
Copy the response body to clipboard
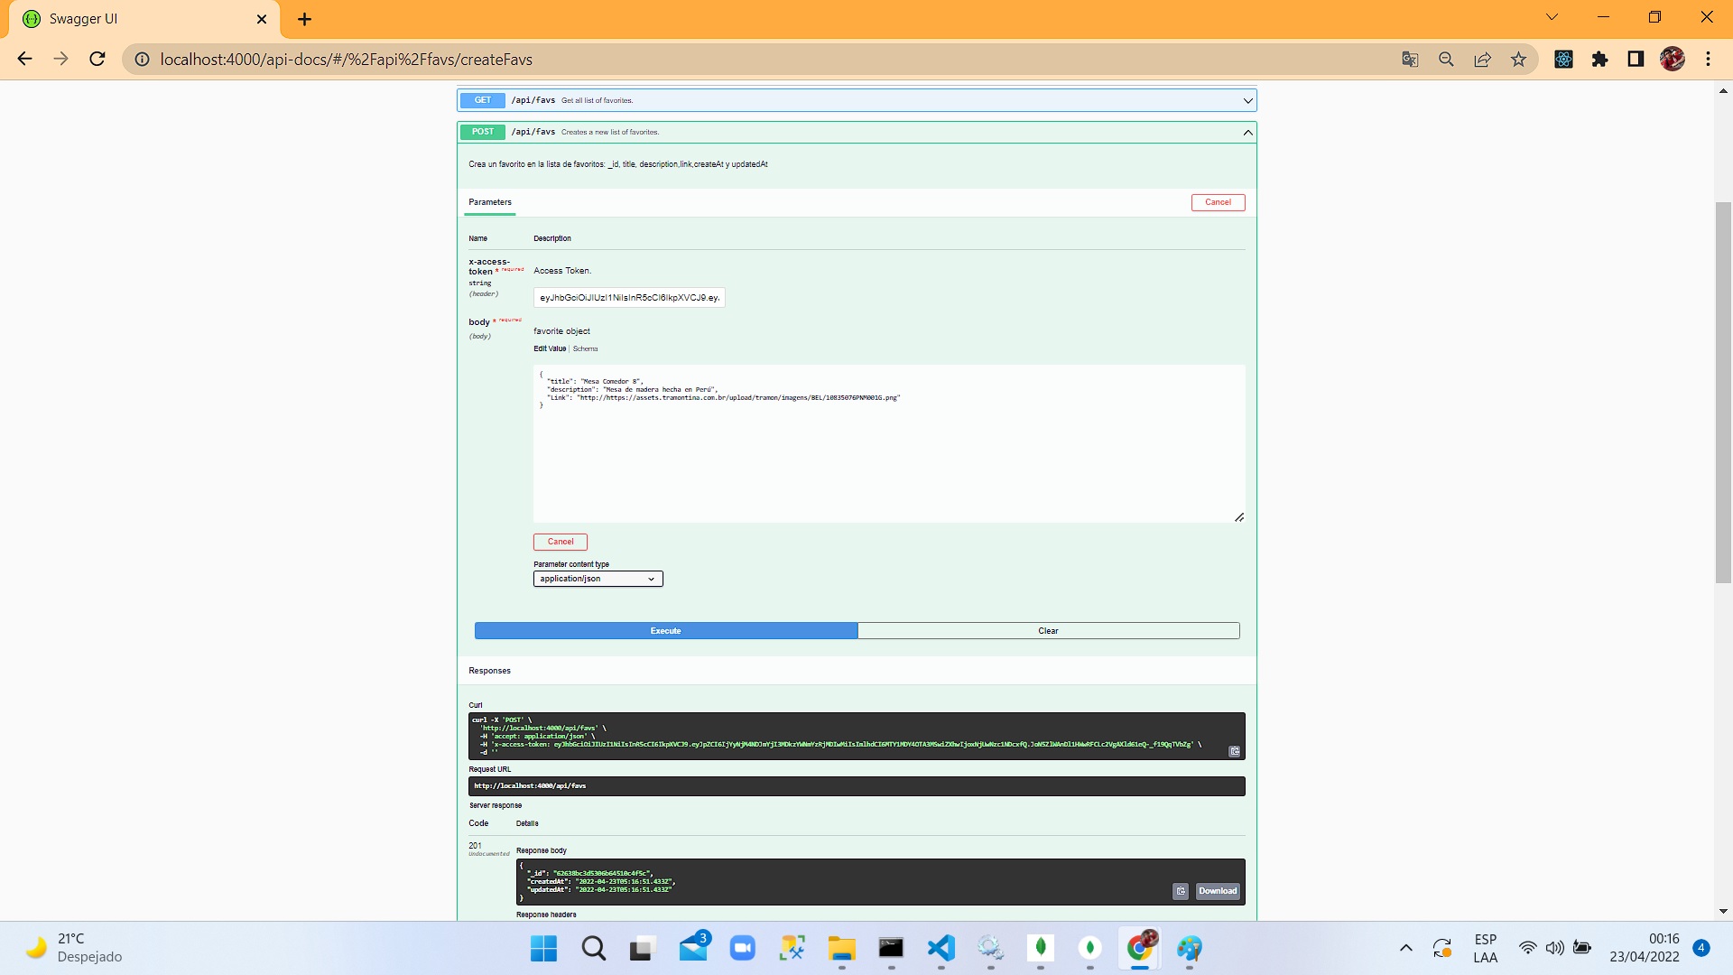coord(1181,891)
